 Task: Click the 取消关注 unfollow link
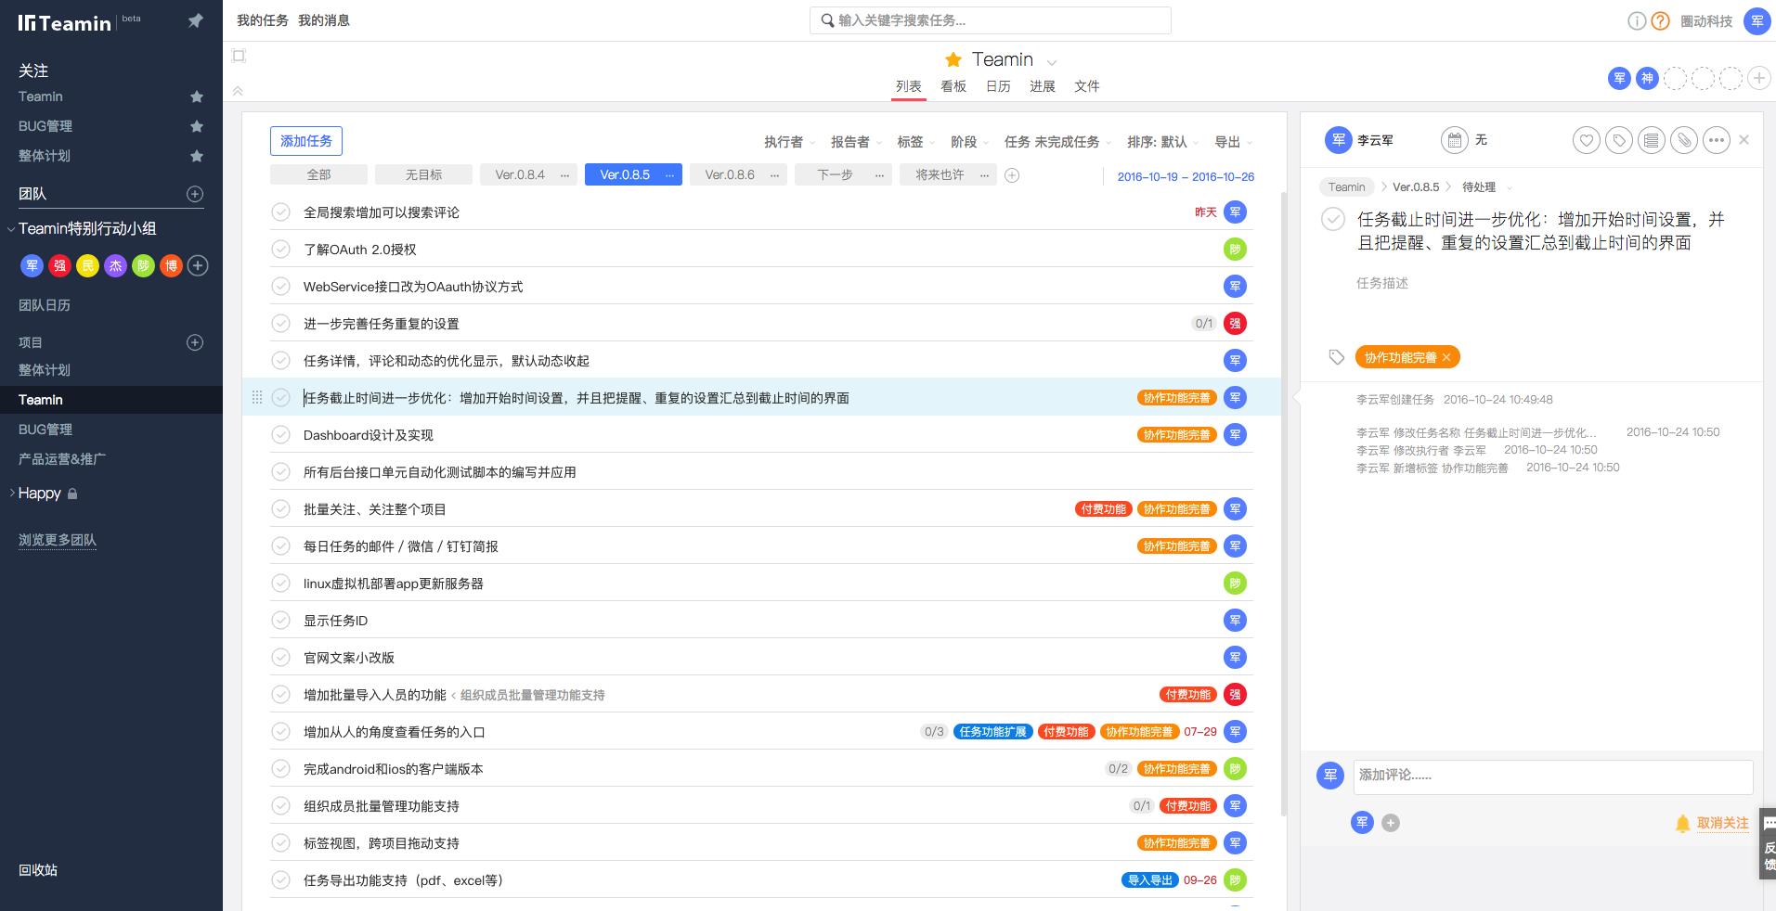click(1721, 823)
